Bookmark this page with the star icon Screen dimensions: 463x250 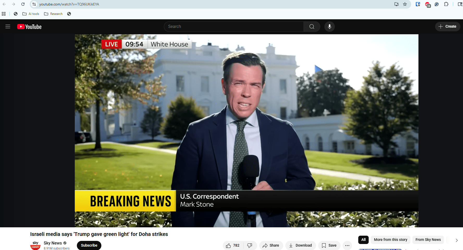405,4
